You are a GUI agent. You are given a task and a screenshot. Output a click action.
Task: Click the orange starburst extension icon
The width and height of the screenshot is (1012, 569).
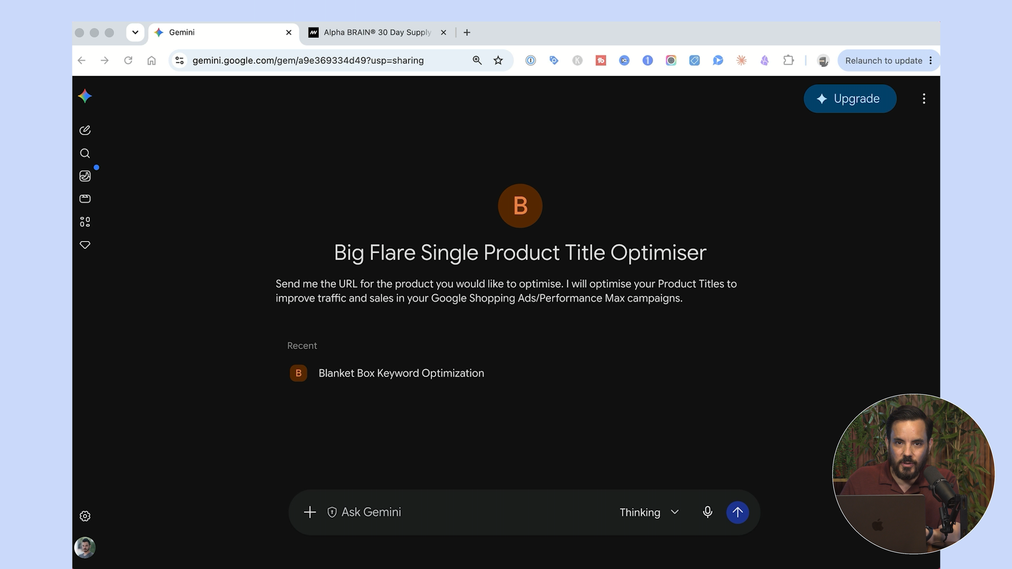741,60
